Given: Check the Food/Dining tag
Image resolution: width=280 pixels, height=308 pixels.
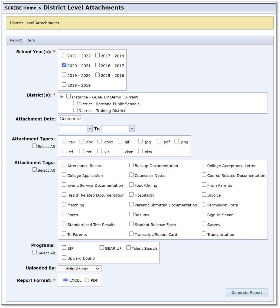Looking at the screenshot, I should tap(131, 185).
